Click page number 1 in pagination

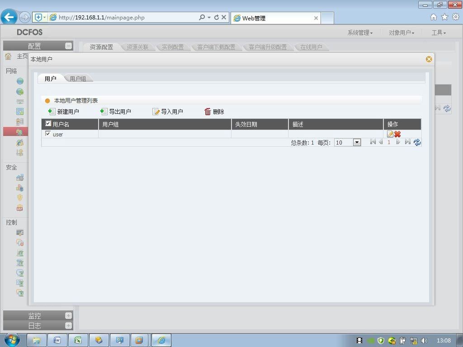[389, 142]
